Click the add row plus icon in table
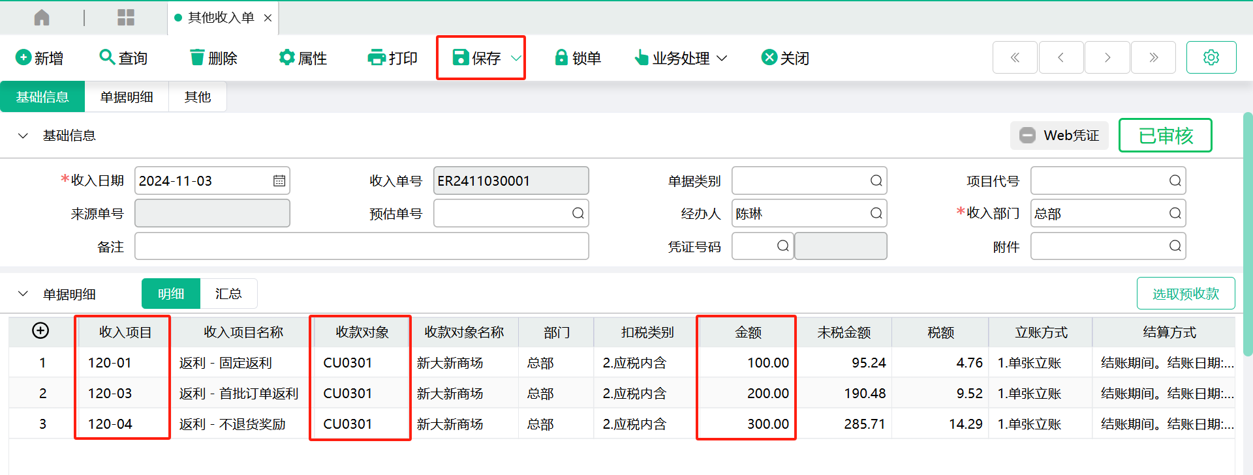The height and width of the screenshot is (475, 1253). [40, 331]
